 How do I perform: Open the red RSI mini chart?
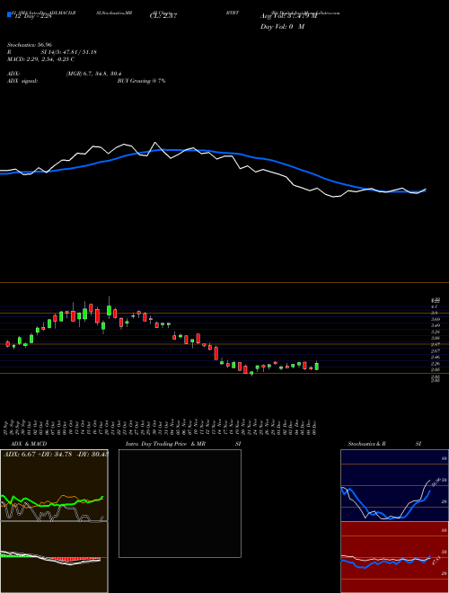coord(394,557)
